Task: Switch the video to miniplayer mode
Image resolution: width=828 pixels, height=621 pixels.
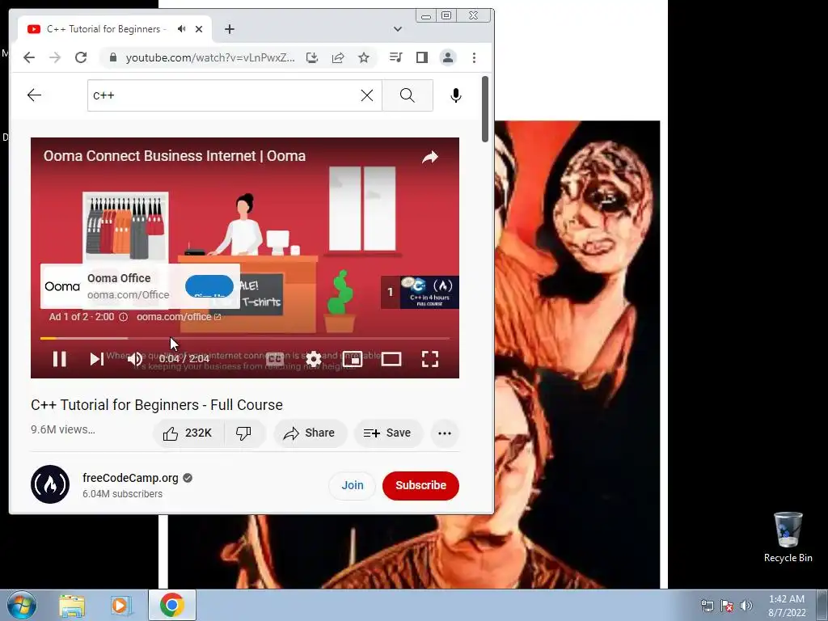Action: pyautogui.click(x=353, y=359)
